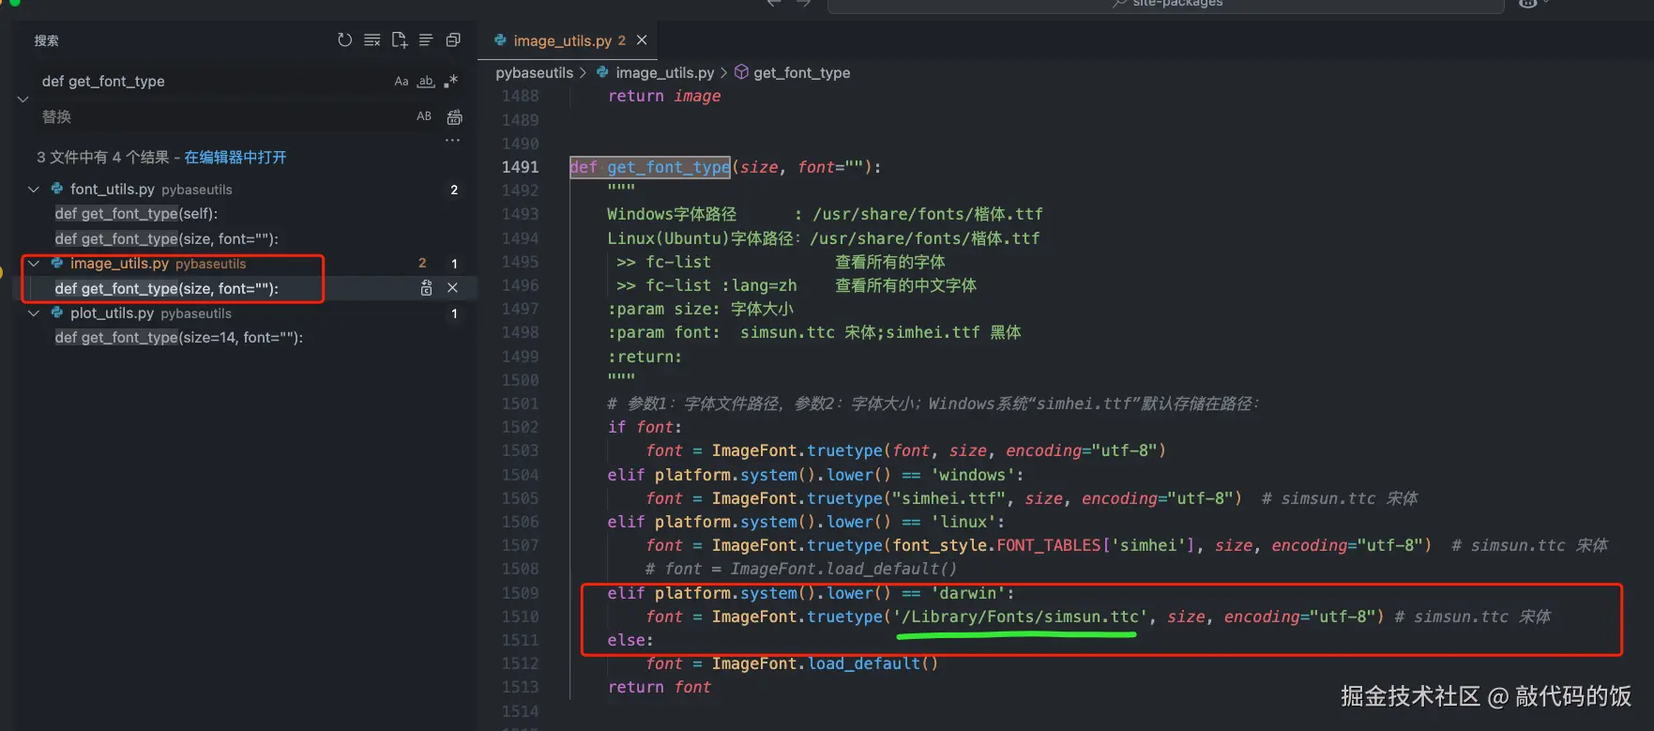The height and width of the screenshot is (731, 1654).
Task: Close the image_utils.py tab
Action: click(x=642, y=40)
